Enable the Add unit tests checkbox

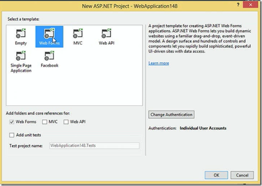pos(12,135)
